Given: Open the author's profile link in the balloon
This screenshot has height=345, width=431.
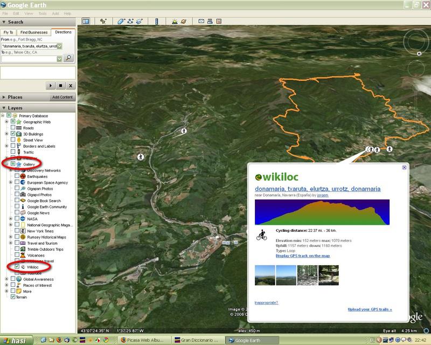Looking at the screenshot, I should pyautogui.click(x=322, y=195).
